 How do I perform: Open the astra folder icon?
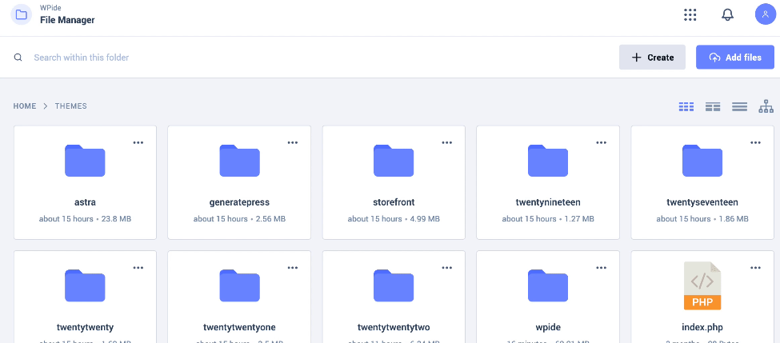tap(85, 161)
